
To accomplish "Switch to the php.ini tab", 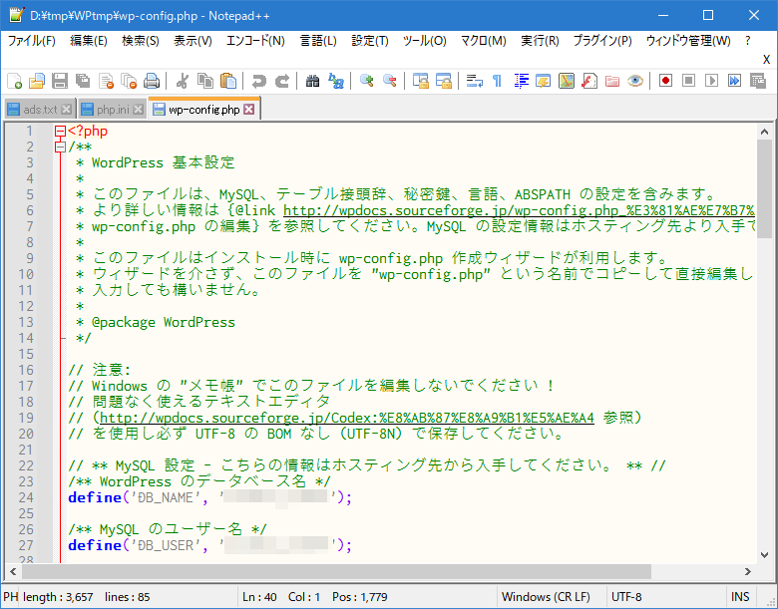I will (x=113, y=110).
